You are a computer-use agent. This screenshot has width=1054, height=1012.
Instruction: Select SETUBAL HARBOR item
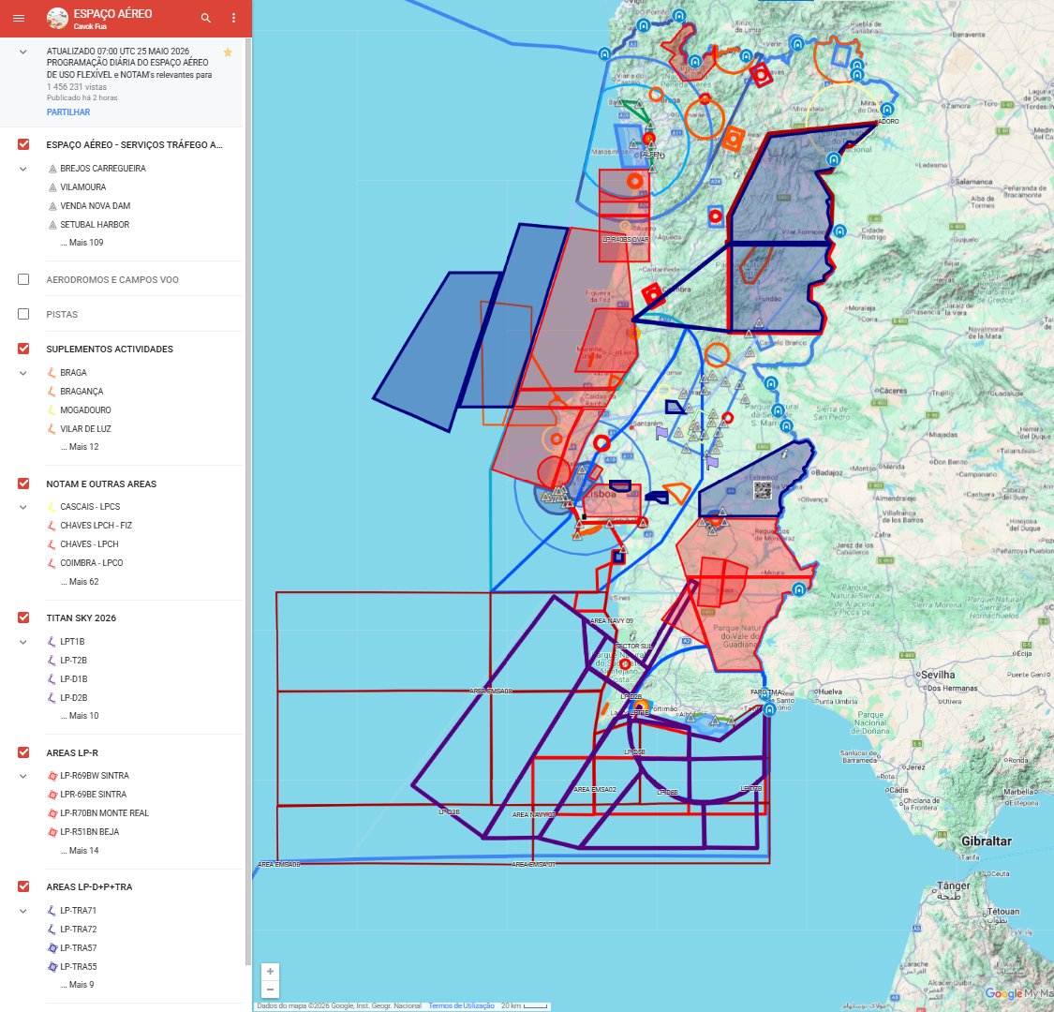click(x=95, y=225)
